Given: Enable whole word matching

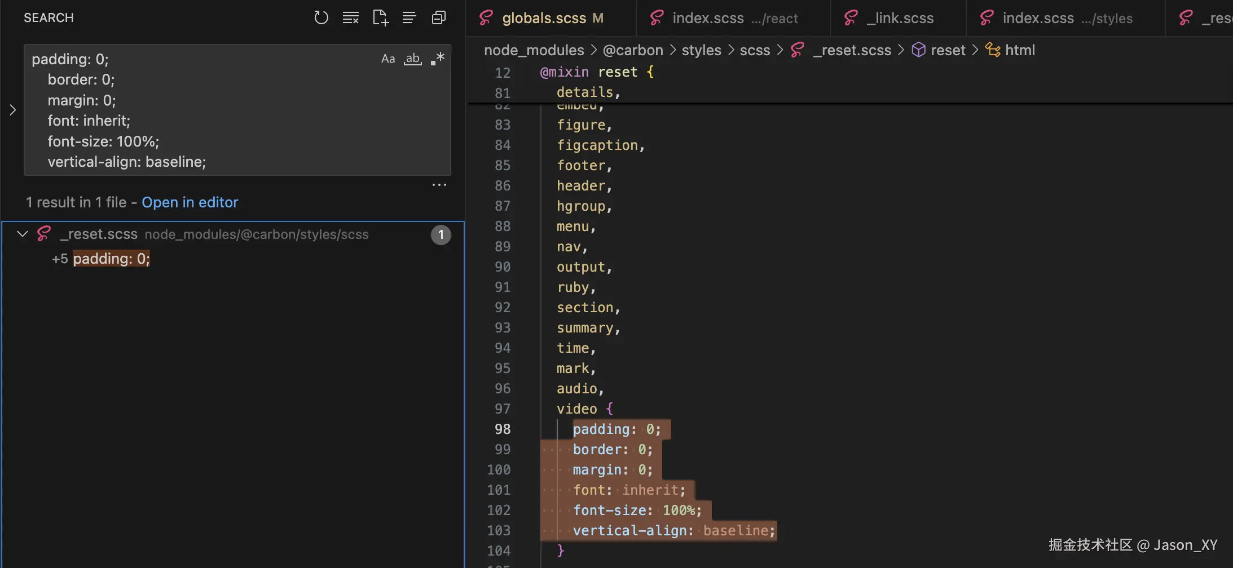Looking at the screenshot, I should tap(413, 59).
